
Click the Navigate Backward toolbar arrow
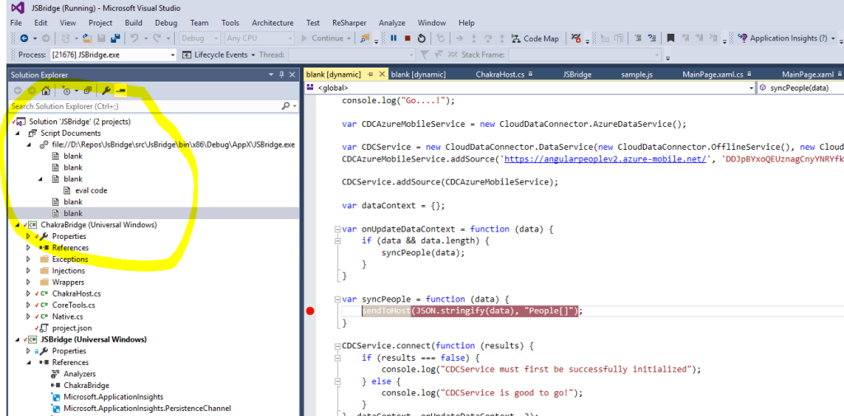pyautogui.click(x=24, y=38)
